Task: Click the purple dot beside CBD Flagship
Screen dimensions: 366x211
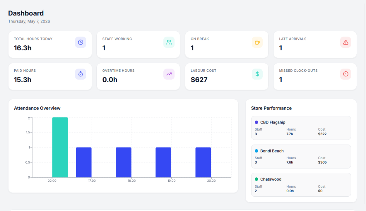Action: pos(256,122)
